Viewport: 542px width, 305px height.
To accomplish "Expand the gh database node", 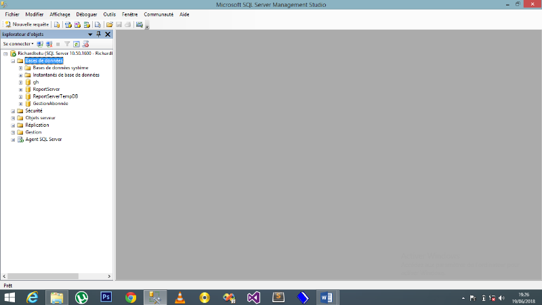I will [21, 83].
